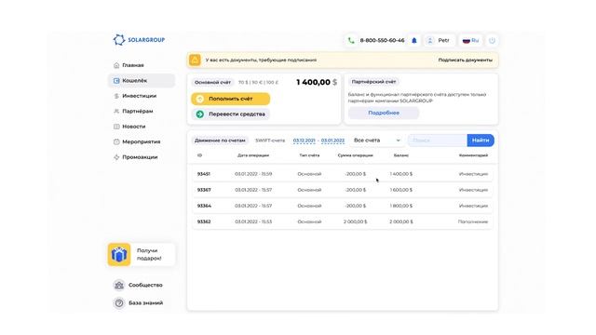This screenshot has height=335, width=596.
Task: Select transaction row ID 93451
Action: (343, 174)
